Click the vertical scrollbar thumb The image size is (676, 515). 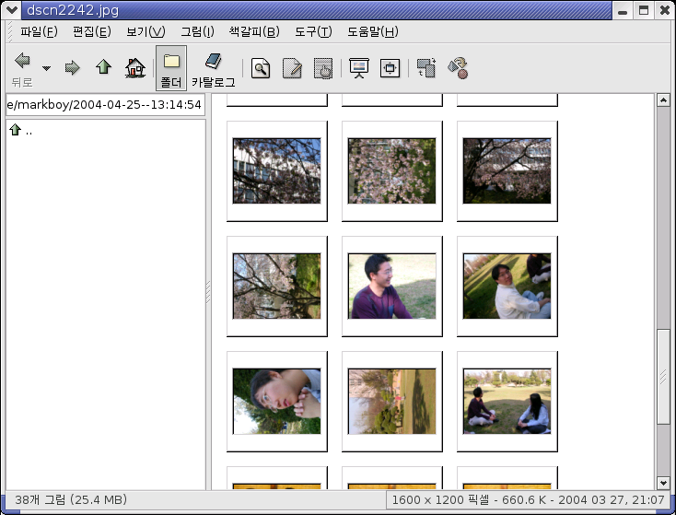tap(663, 377)
